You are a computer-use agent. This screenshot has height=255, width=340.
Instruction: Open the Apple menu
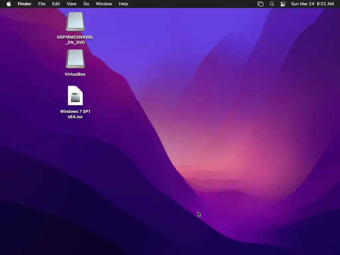[9, 4]
